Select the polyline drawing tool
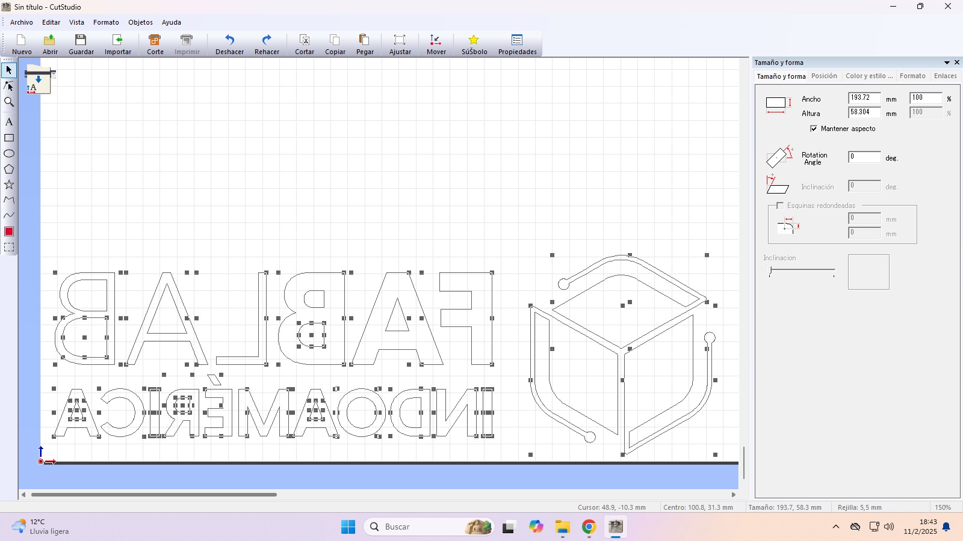The width and height of the screenshot is (963, 541). (9, 200)
